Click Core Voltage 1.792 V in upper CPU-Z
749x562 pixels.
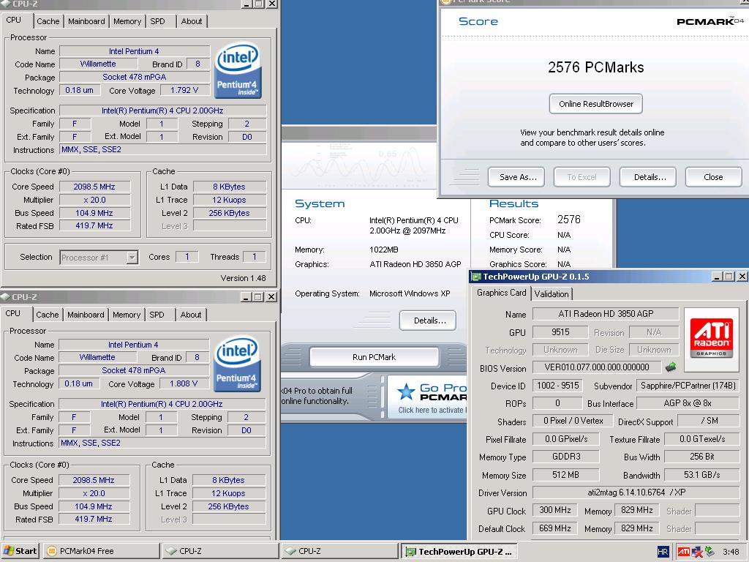pyautogui.click(x=184, y=90)
